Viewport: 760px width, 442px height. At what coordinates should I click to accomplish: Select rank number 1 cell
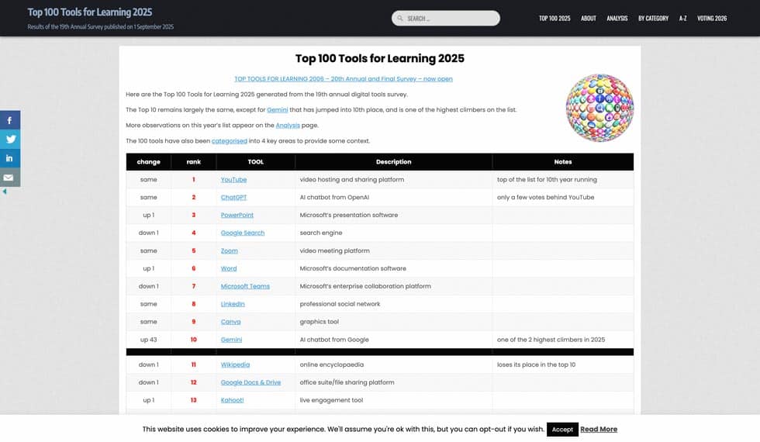coord(193,180)
